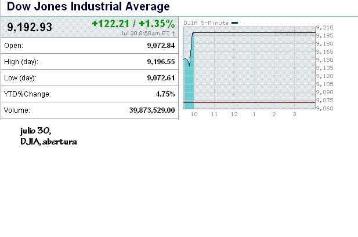Click the 3 hour x-axis label
Image resolution: width=358 pixels, height=237 pixels.
(x=294, y=114)
